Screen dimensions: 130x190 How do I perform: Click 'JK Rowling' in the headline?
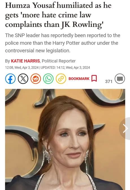pos(83,25)
